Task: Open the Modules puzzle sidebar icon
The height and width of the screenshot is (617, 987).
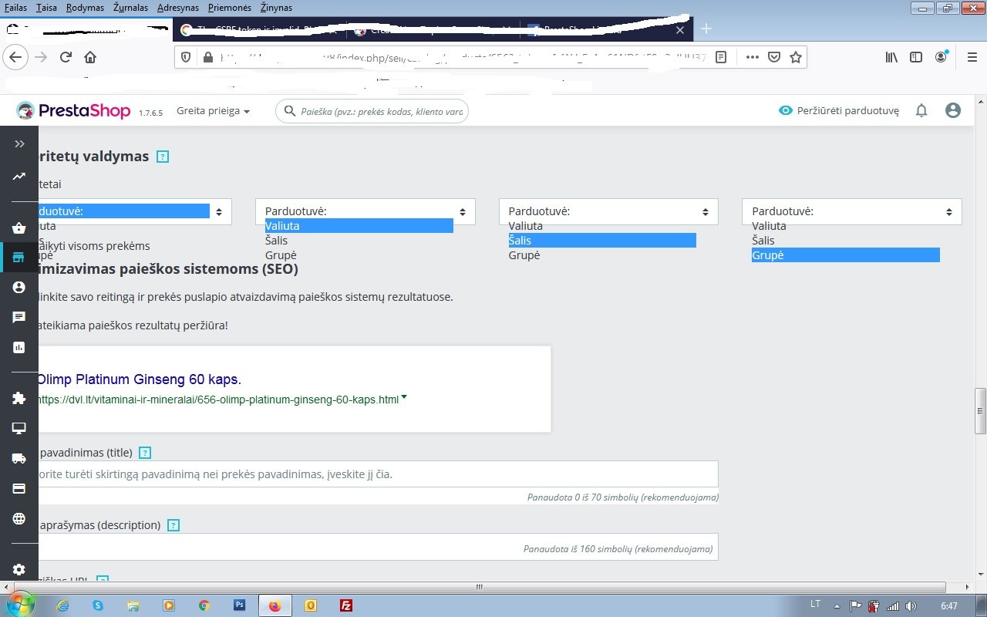Action: (19, 398)
